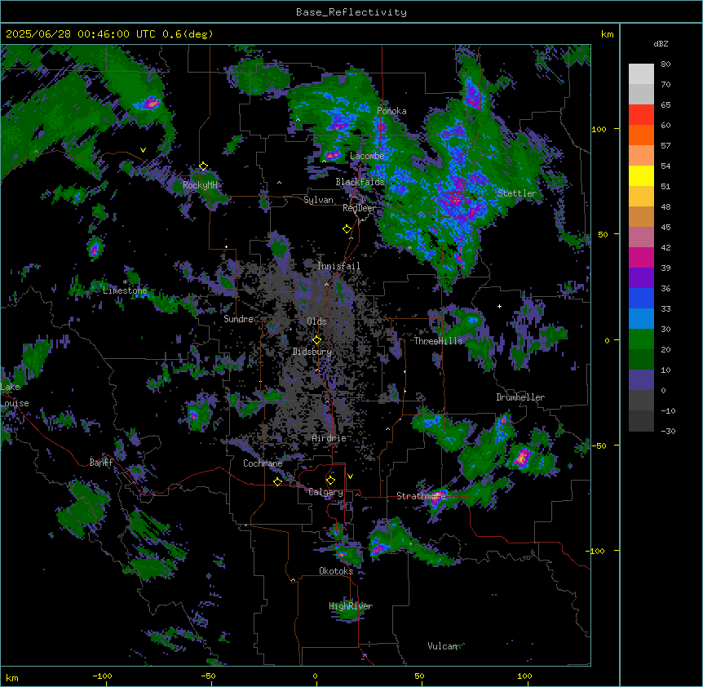Click the km unit label at top right
Viewport: 703px width, 687px height.
click(608, 34)
